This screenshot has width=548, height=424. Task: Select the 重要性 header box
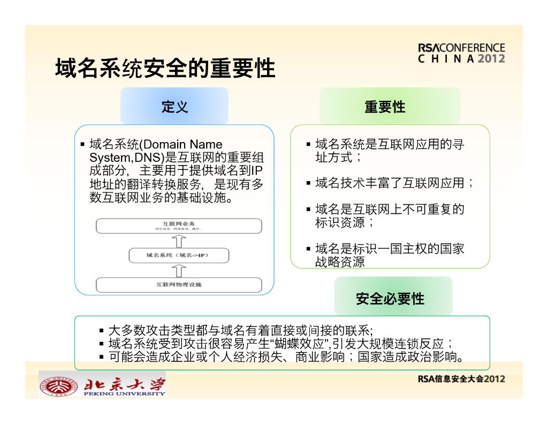tap(390, 106)
